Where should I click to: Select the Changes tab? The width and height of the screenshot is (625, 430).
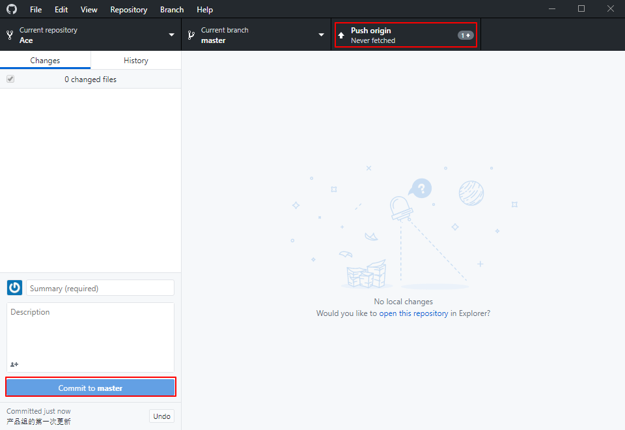[x=45, y=61]
